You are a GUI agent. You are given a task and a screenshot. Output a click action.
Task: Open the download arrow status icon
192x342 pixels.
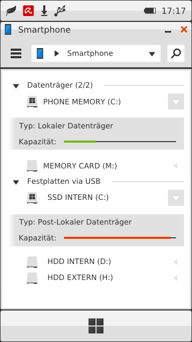click(x=44, y=11)
